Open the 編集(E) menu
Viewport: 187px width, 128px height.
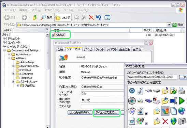click(24, 10)
